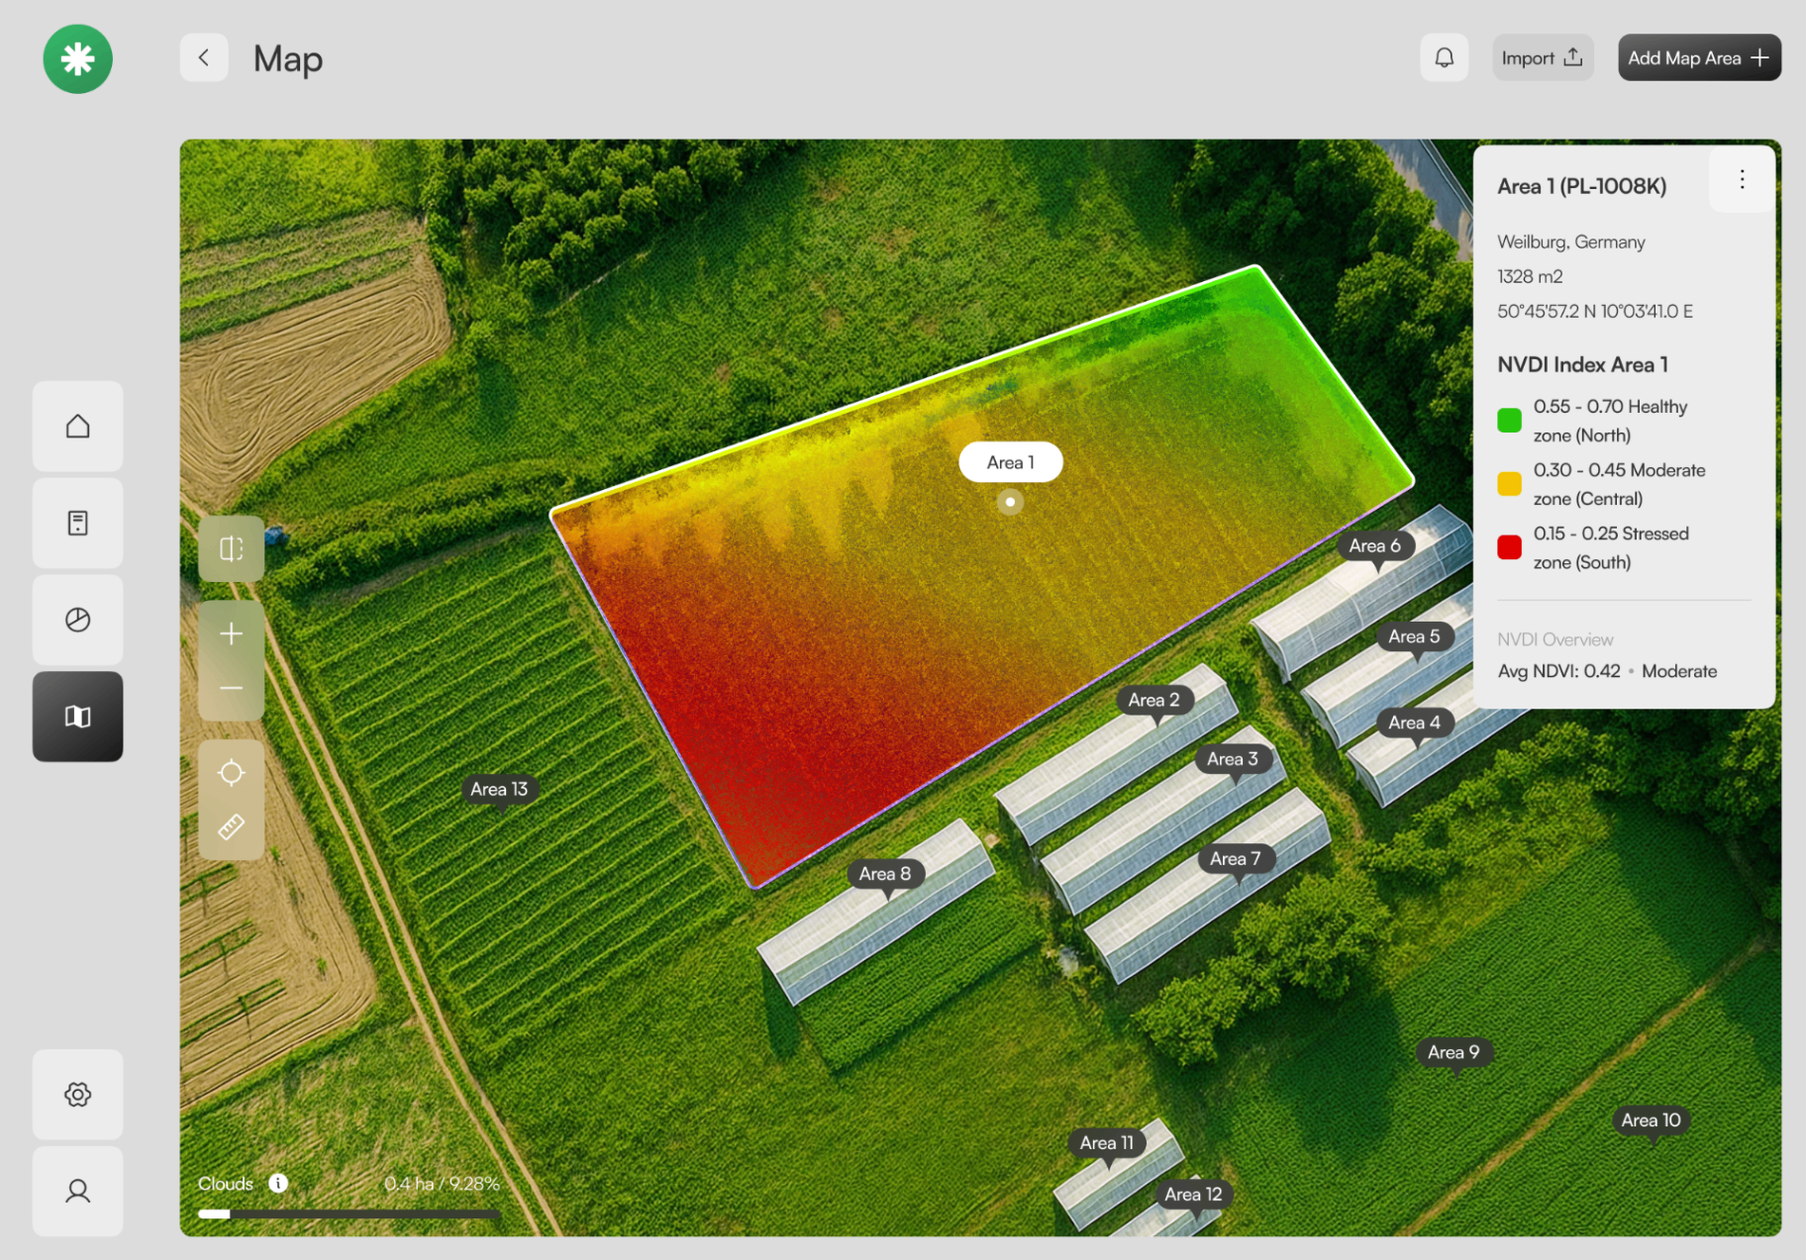Select the Area 3 map marker
1806x1260 pixels.
click(1233, 759)
